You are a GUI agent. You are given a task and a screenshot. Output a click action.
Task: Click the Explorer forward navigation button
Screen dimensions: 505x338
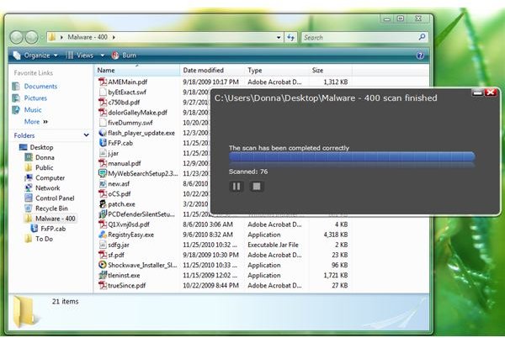(32, 37)
